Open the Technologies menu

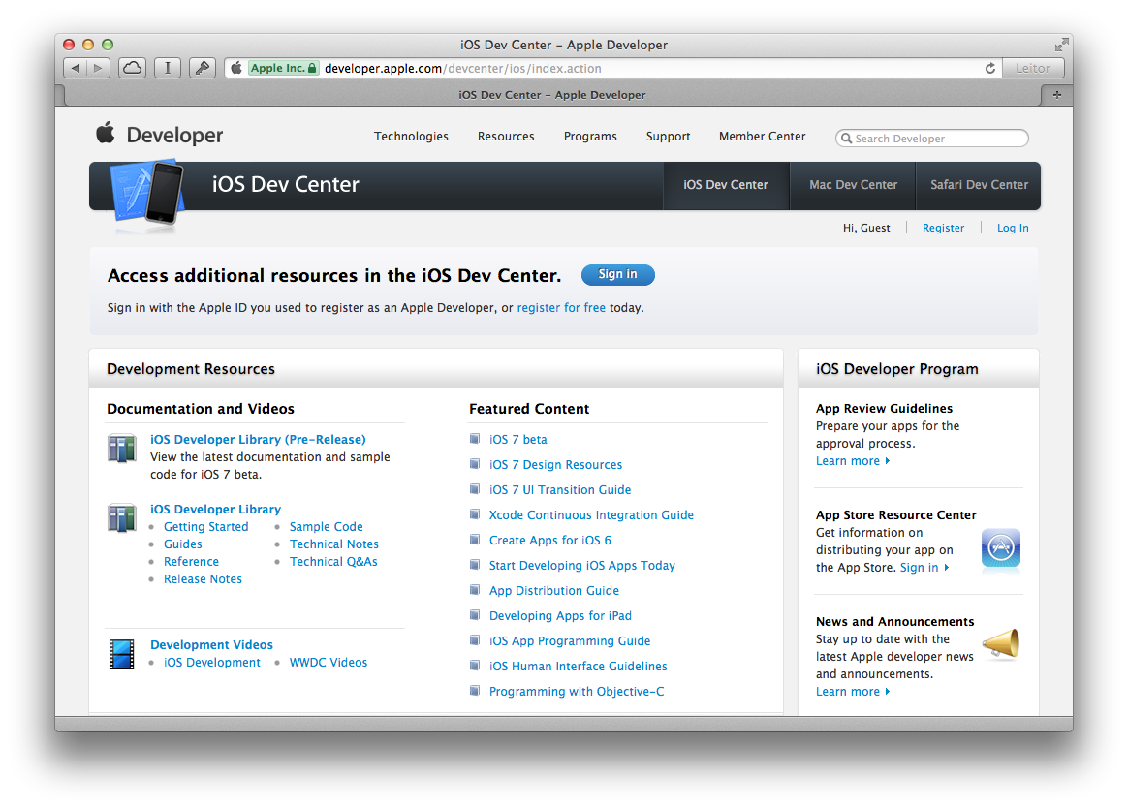(411, 136)
